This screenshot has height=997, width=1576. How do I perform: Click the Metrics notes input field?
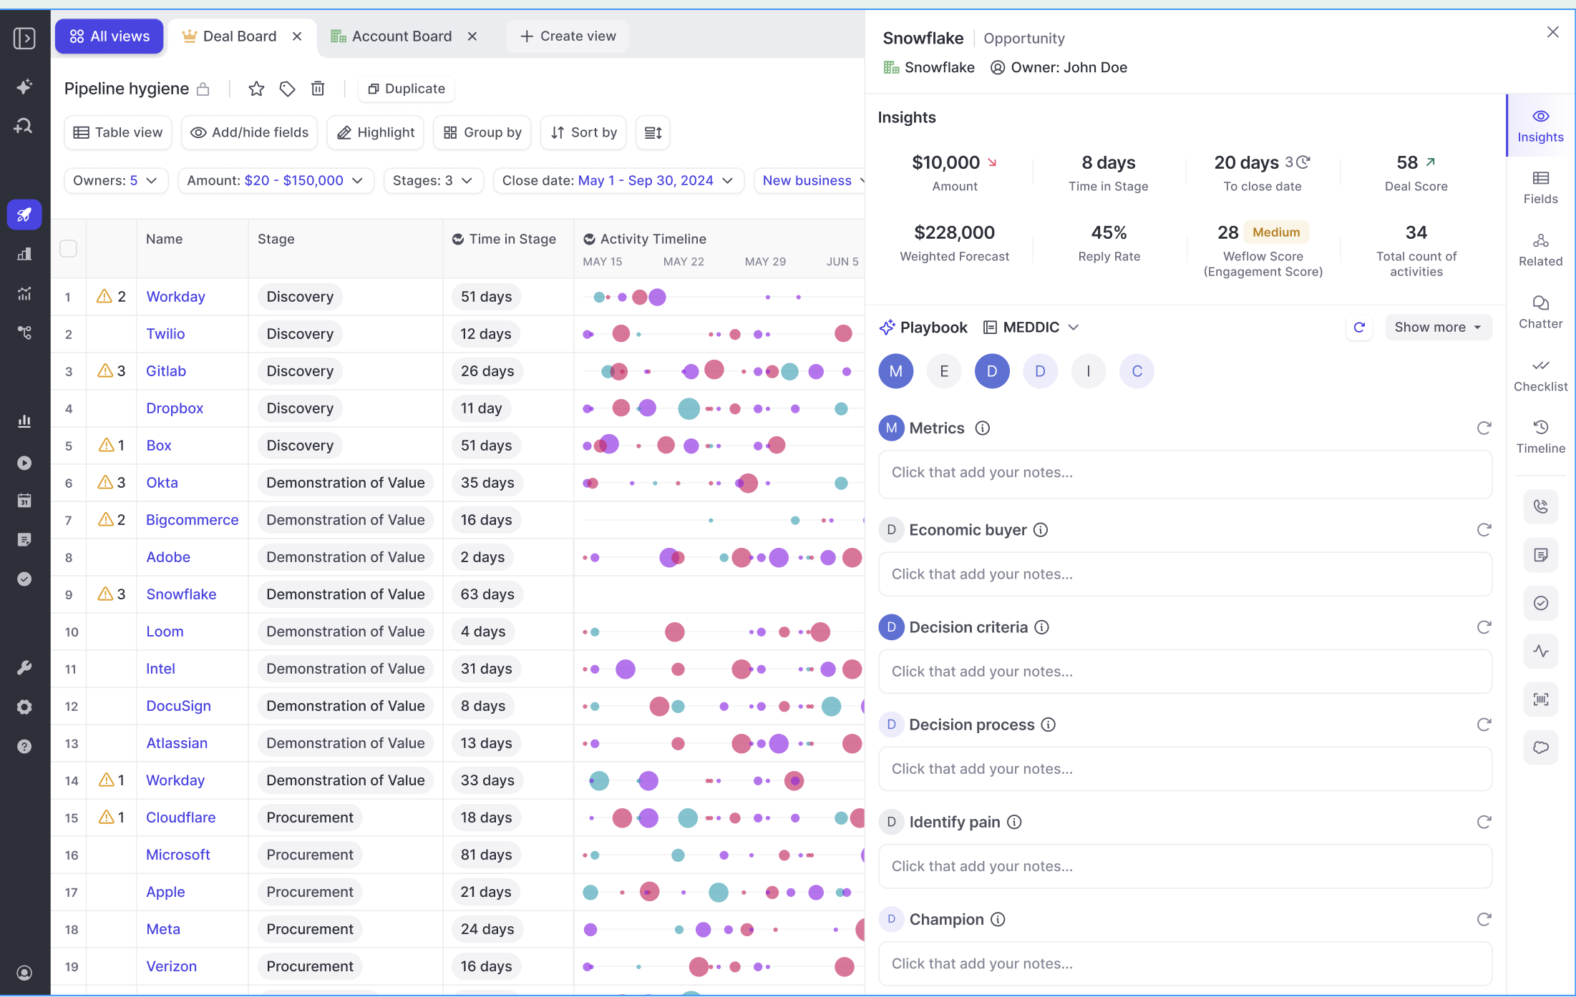tap(1185, 473)
